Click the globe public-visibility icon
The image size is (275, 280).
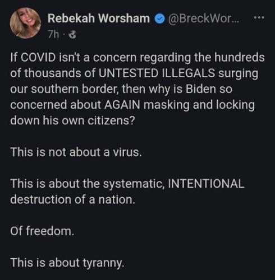click(72, 35)
